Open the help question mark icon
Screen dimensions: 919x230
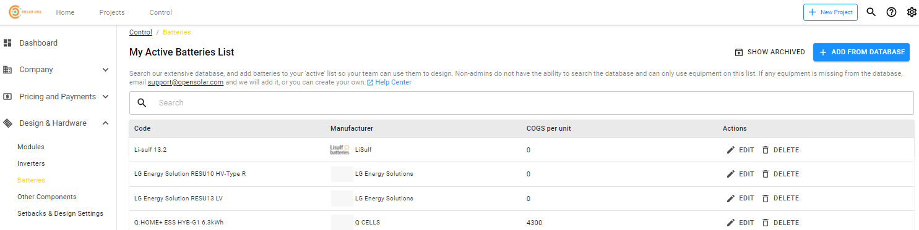pyautogui.click(x=891, y=12)
